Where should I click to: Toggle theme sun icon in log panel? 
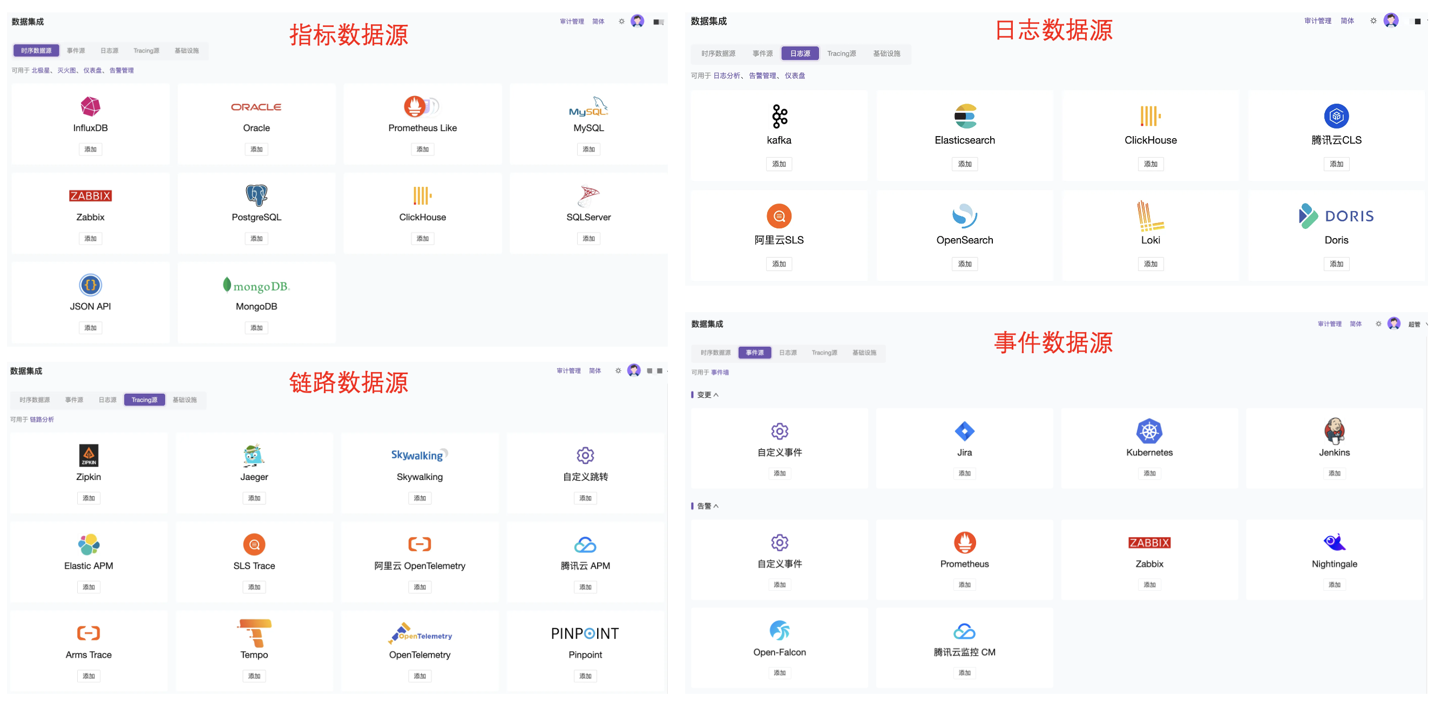(1373, 21)
